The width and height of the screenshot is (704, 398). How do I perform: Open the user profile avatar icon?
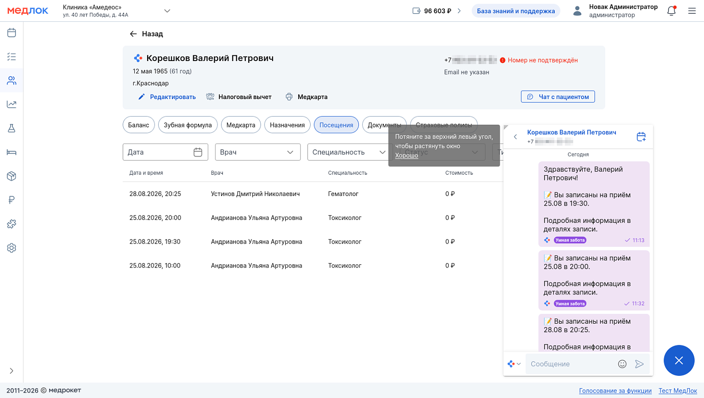click(577, 11)
